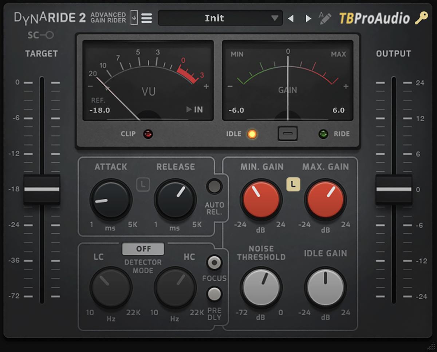Change the detector mode OFF selector

click(143, 249)
